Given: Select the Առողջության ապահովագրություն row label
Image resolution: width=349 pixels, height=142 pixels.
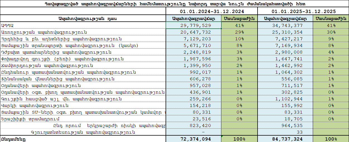Looking at the screenshot, I should [x=44, y=32].
